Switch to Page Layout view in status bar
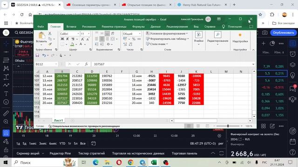Viewport: 298px width, 167px height. point(198,126)
